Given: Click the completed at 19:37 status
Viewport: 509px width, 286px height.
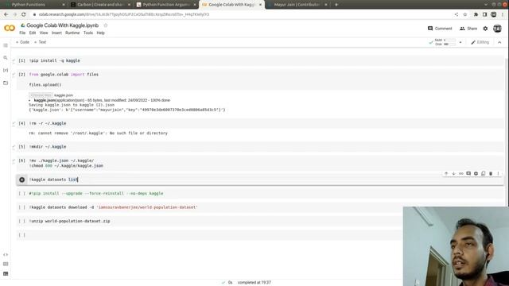Looking at the screenshot, I should 254,283.
